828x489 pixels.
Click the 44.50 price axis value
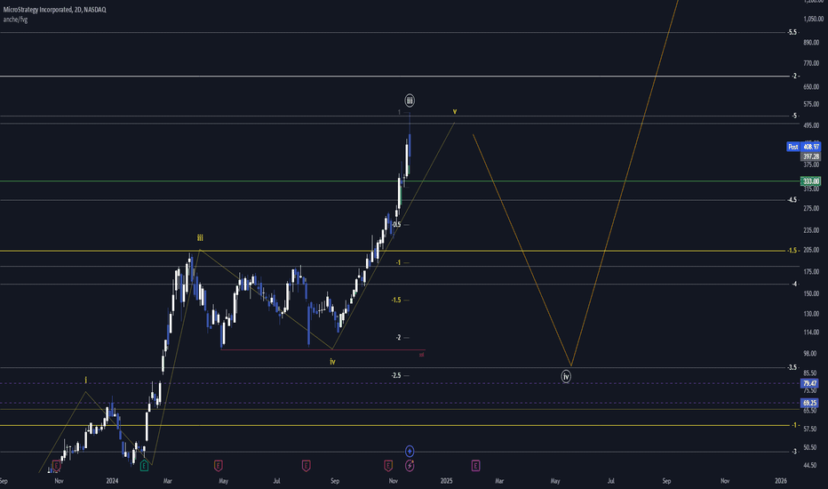810,466
